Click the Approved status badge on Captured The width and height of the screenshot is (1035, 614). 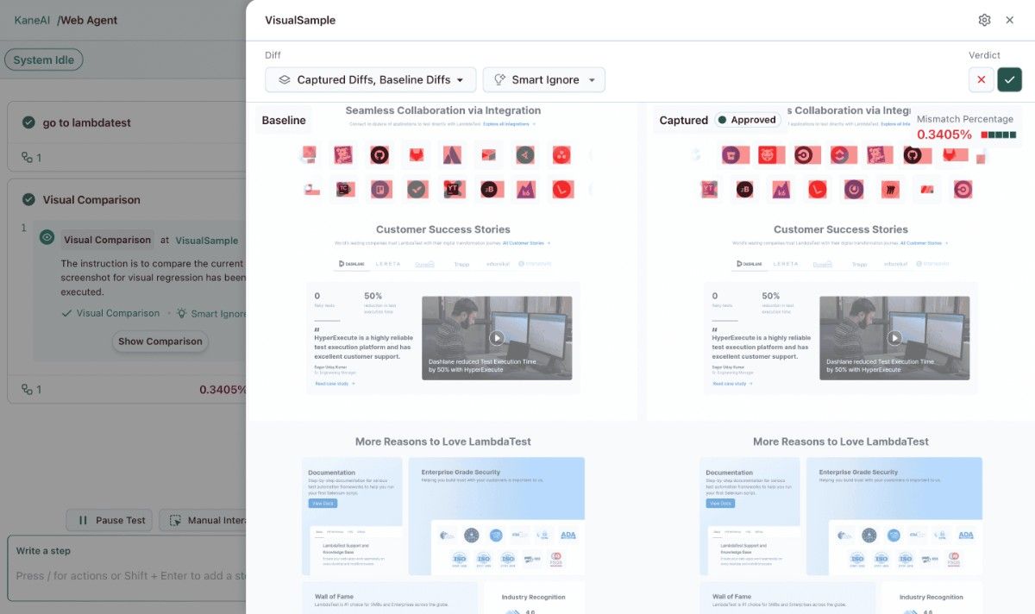[x=746, y=120]
